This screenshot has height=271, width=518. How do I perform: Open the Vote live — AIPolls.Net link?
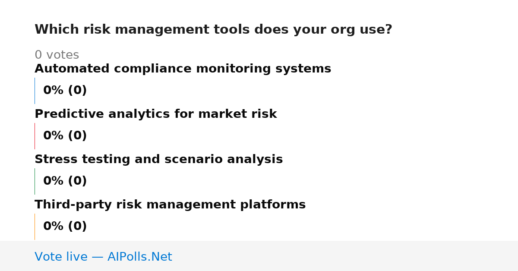[x=103, y=257]
